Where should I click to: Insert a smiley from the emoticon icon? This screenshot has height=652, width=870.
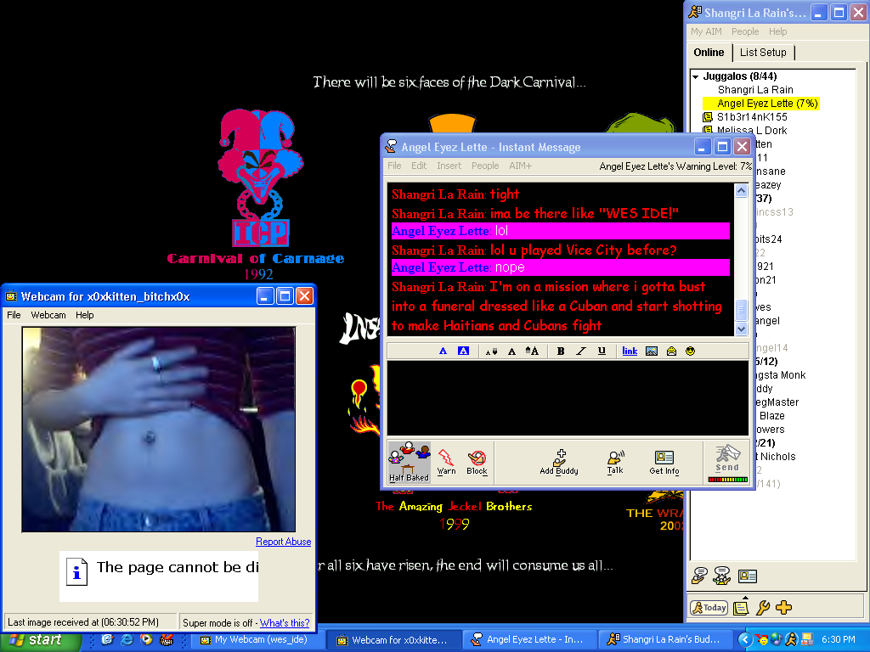[x=690, y=351]
